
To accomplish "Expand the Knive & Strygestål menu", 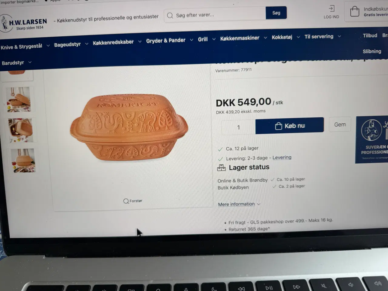I will click(25, 47).
